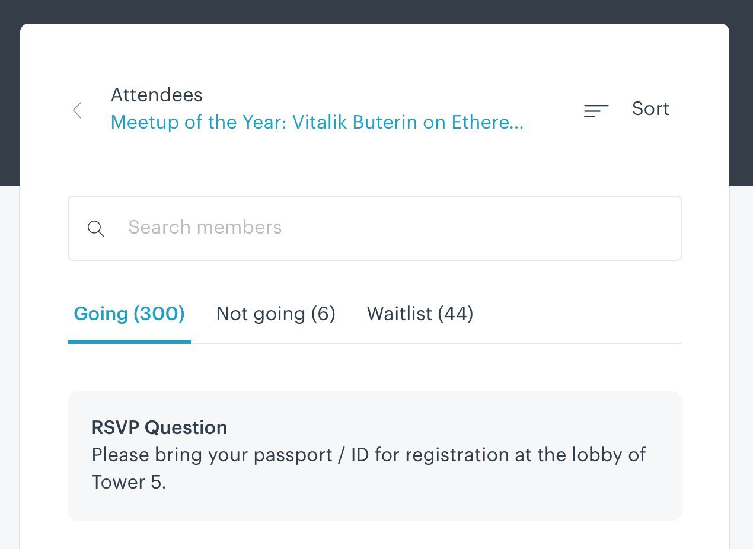Click the dark header area above the card
Viewport: 753px width, 549px height.
tap(376, 11)
